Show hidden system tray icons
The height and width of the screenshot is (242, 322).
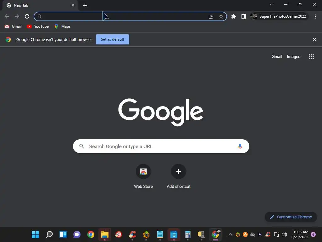tap(230, 234)
